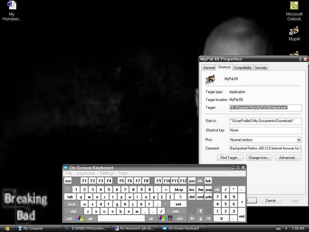Click the space bar on keyboard

121,218
